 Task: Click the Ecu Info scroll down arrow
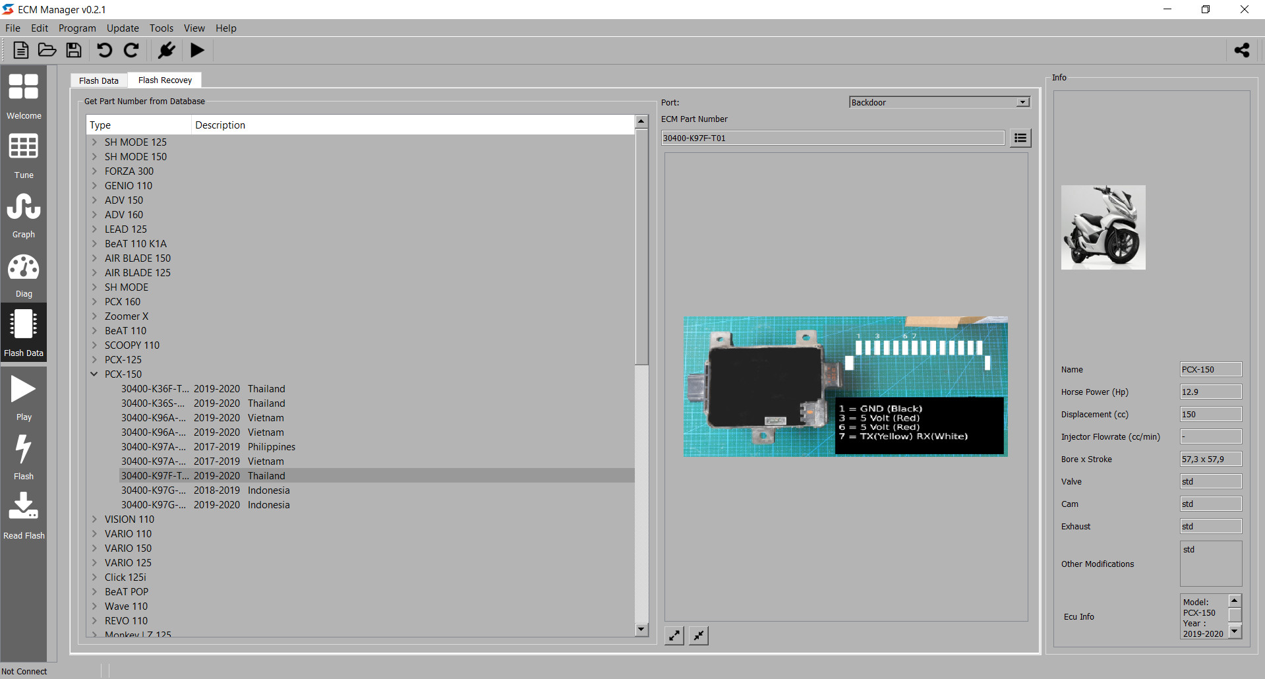[1235, 632]
